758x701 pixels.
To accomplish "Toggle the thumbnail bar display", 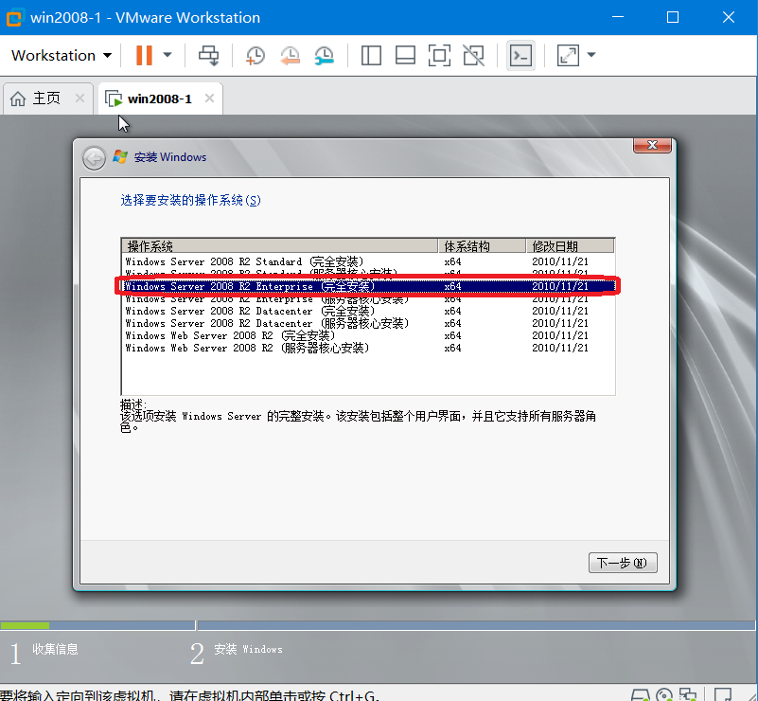I will (405, 55).
